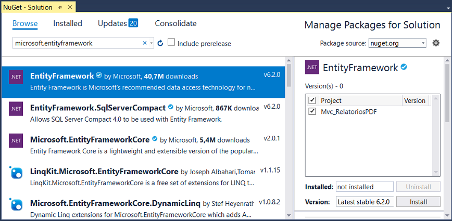
Task: Close the NuGet - Solution tab
Action: [x=70, y=7]
